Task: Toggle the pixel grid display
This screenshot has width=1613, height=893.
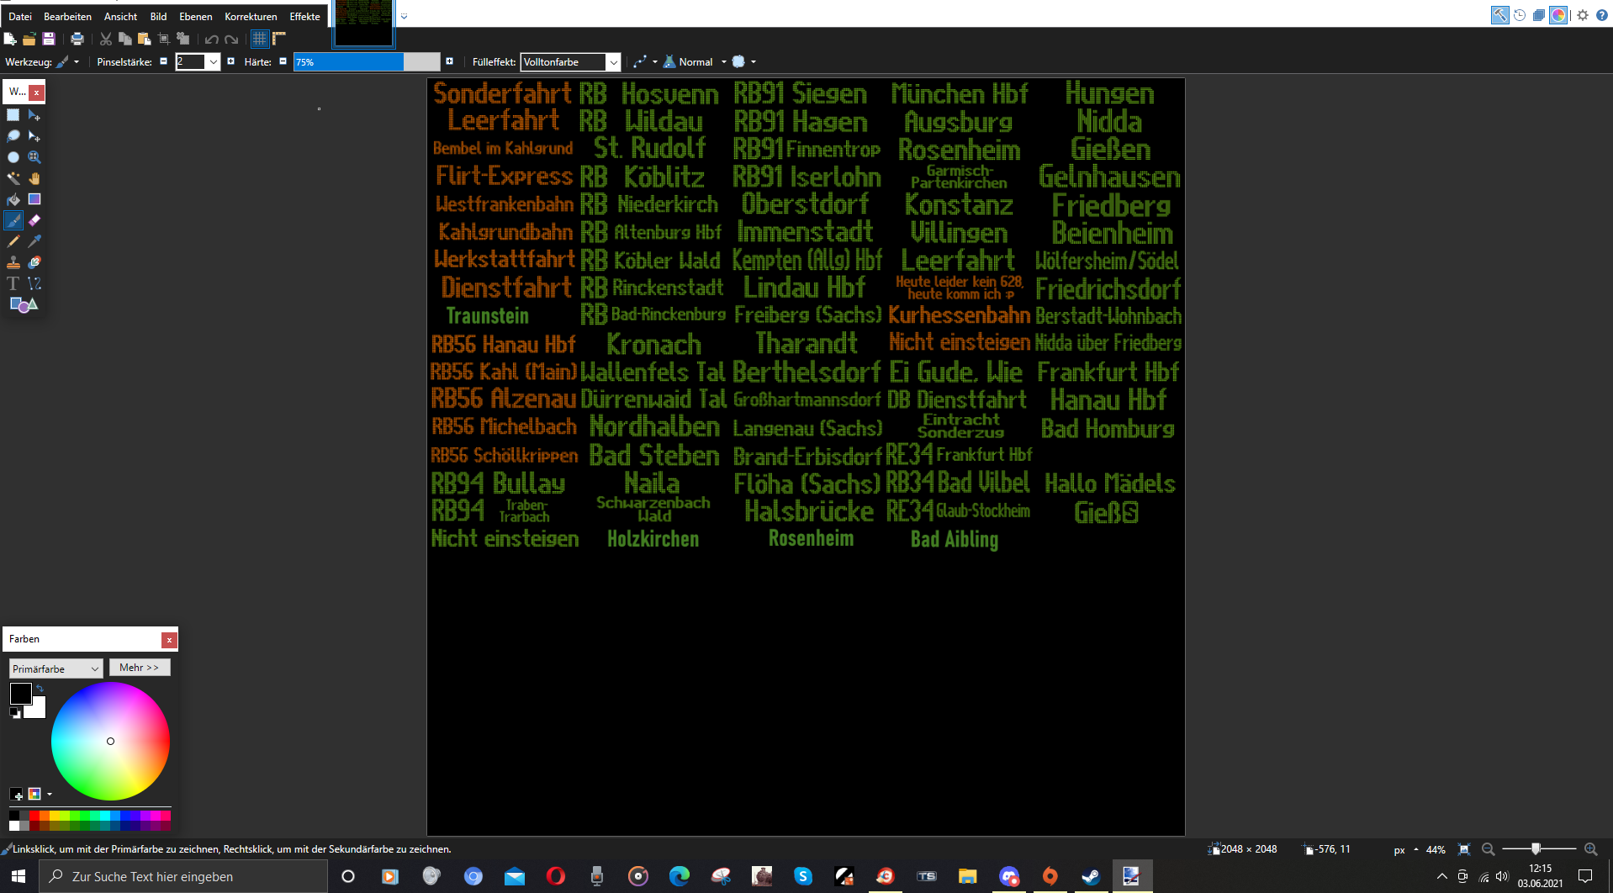Action: coord(259,39)
